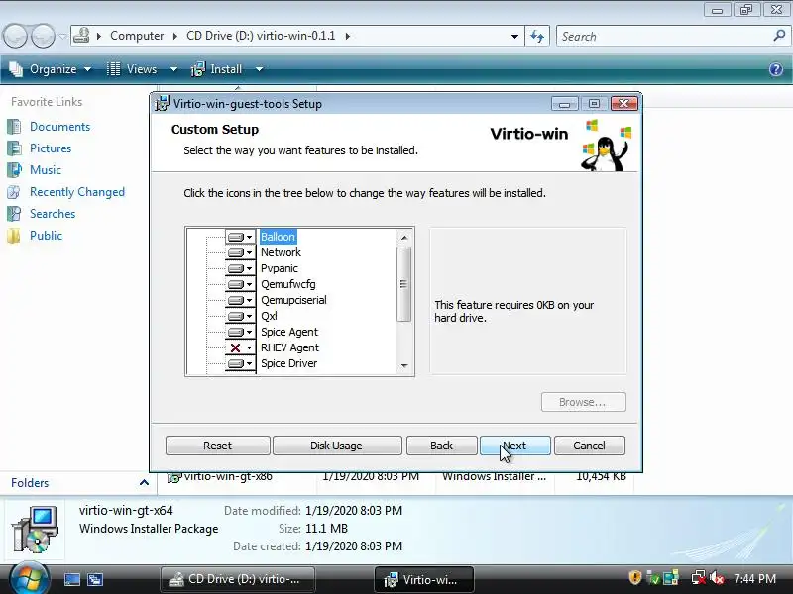793x594 pixels.
Task: Click Explorer help question mark icon
Action: click(776, 69)
